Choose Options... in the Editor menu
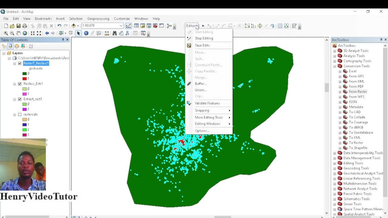This screenshot has width=388, height=218. tap(209, 131)
